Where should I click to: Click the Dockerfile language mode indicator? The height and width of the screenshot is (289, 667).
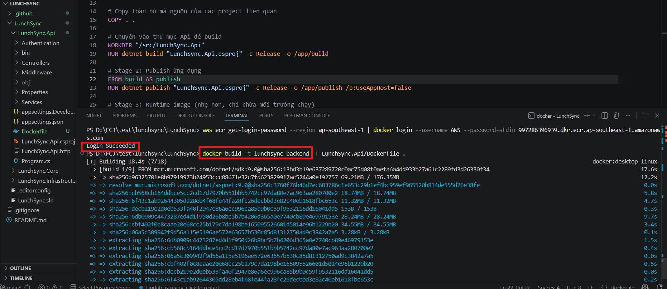(x=622, y=287)
